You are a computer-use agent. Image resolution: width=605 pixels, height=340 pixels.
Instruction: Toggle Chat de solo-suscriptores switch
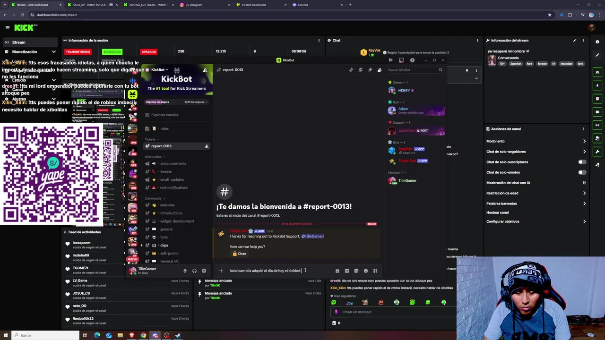coord(582,162)
